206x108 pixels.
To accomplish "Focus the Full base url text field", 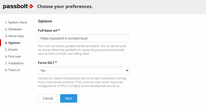I will (x=84, y=38).
